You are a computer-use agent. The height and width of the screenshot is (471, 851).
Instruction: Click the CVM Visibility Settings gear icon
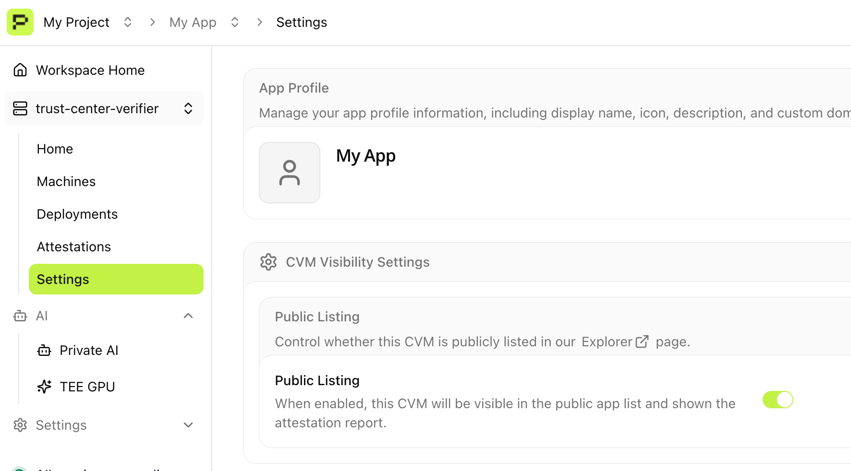pyautogui.click(x=268, y=262)
